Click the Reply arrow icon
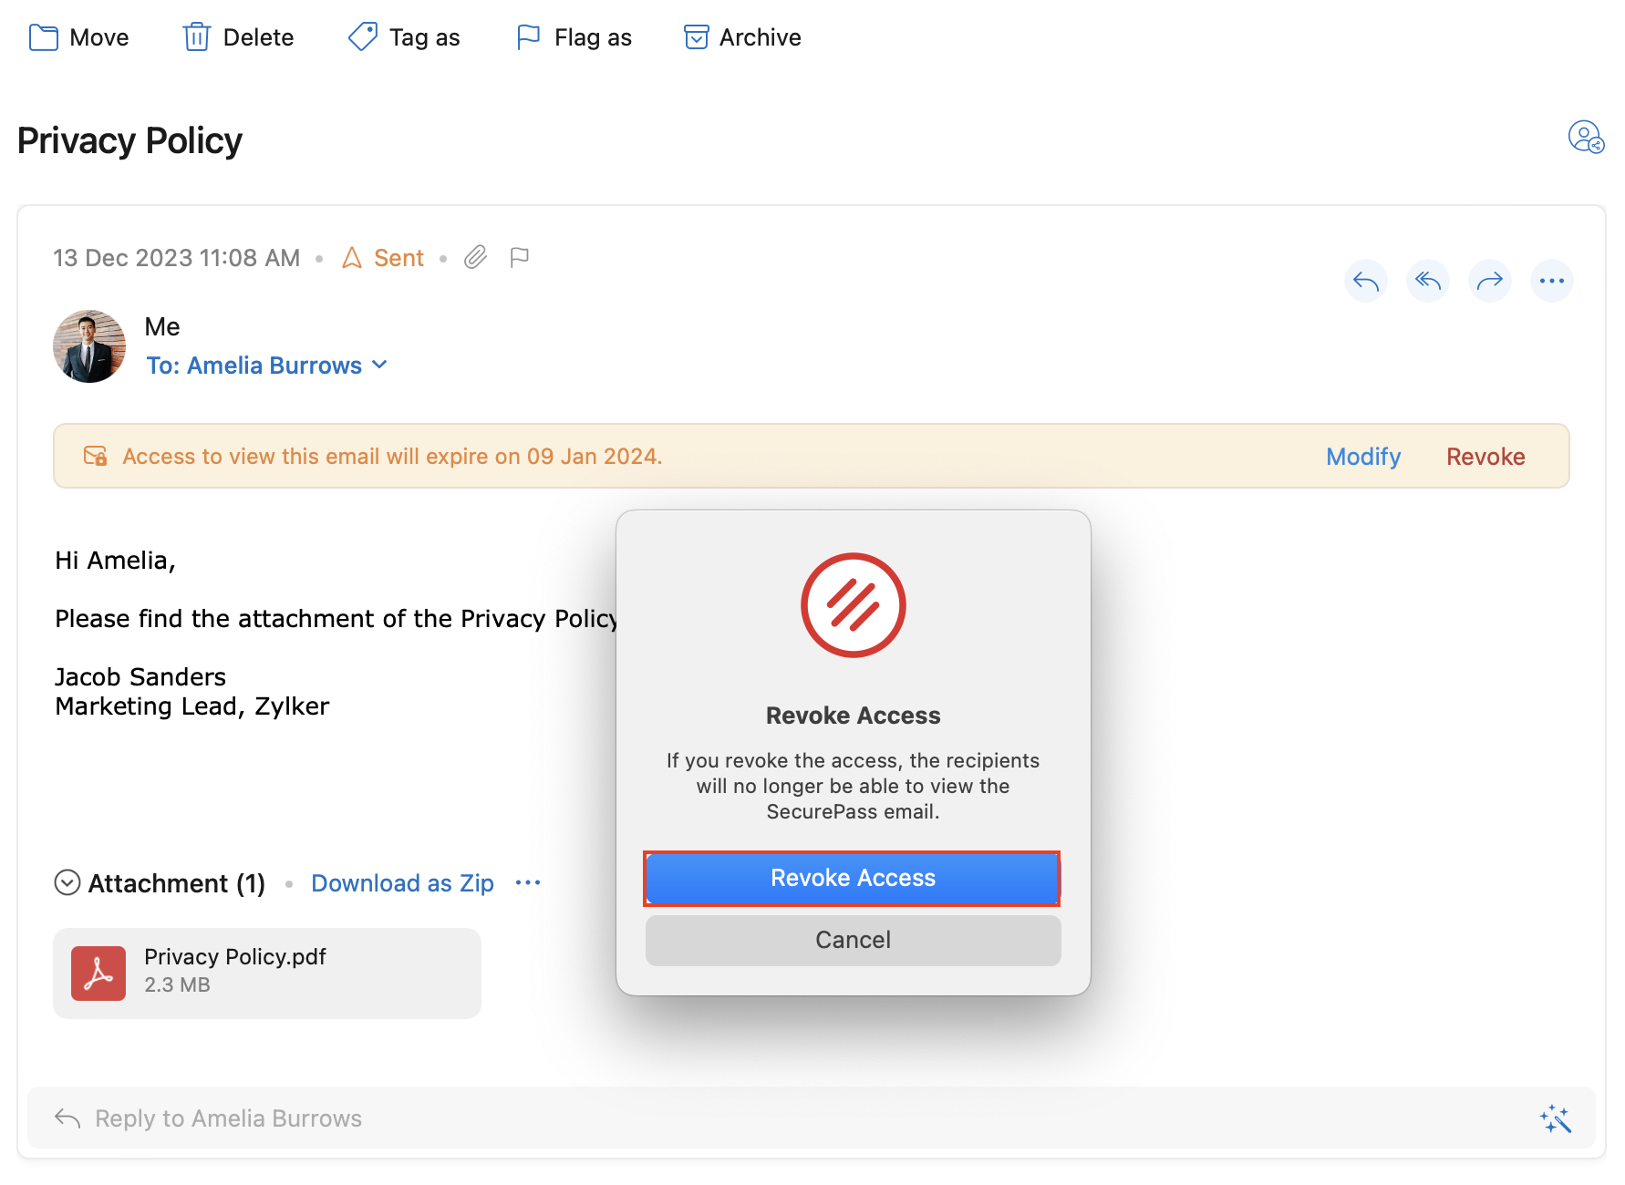Viewport: 1625px width, 1185px height. point(1365,281)
